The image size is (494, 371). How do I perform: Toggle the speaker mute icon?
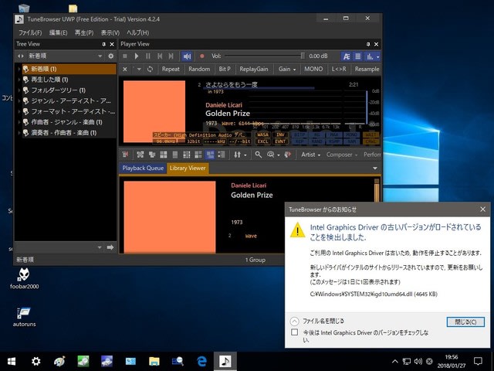[187, 56]
